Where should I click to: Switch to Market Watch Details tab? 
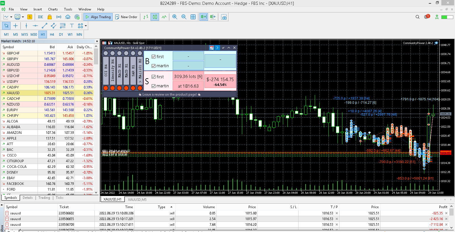coord(28,198)
